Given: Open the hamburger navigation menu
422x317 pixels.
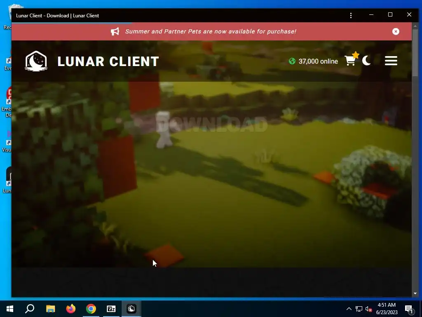Looking at the screenshot, I should coord(391,61).
